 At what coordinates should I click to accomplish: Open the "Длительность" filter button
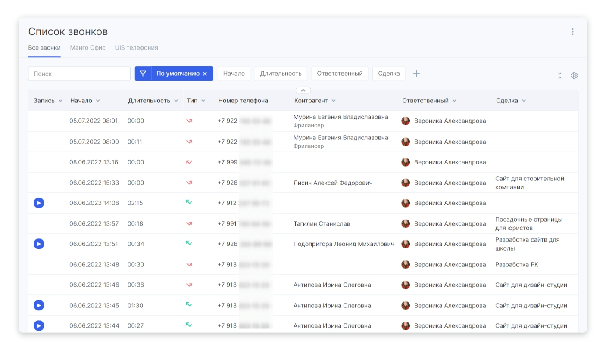(x=281, y=73)
